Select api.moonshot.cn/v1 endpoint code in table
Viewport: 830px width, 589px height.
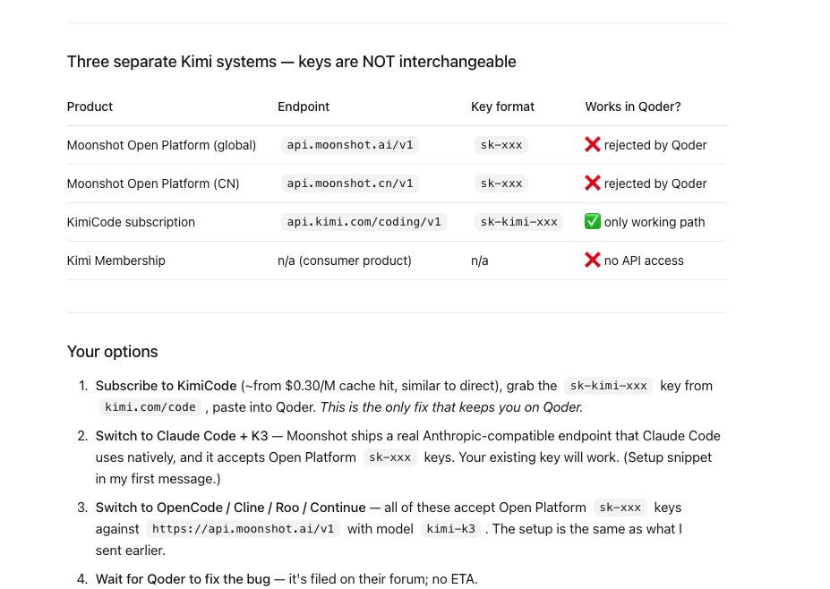(350, 184)
